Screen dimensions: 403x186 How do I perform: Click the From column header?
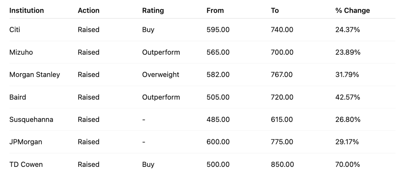[215, 10]
